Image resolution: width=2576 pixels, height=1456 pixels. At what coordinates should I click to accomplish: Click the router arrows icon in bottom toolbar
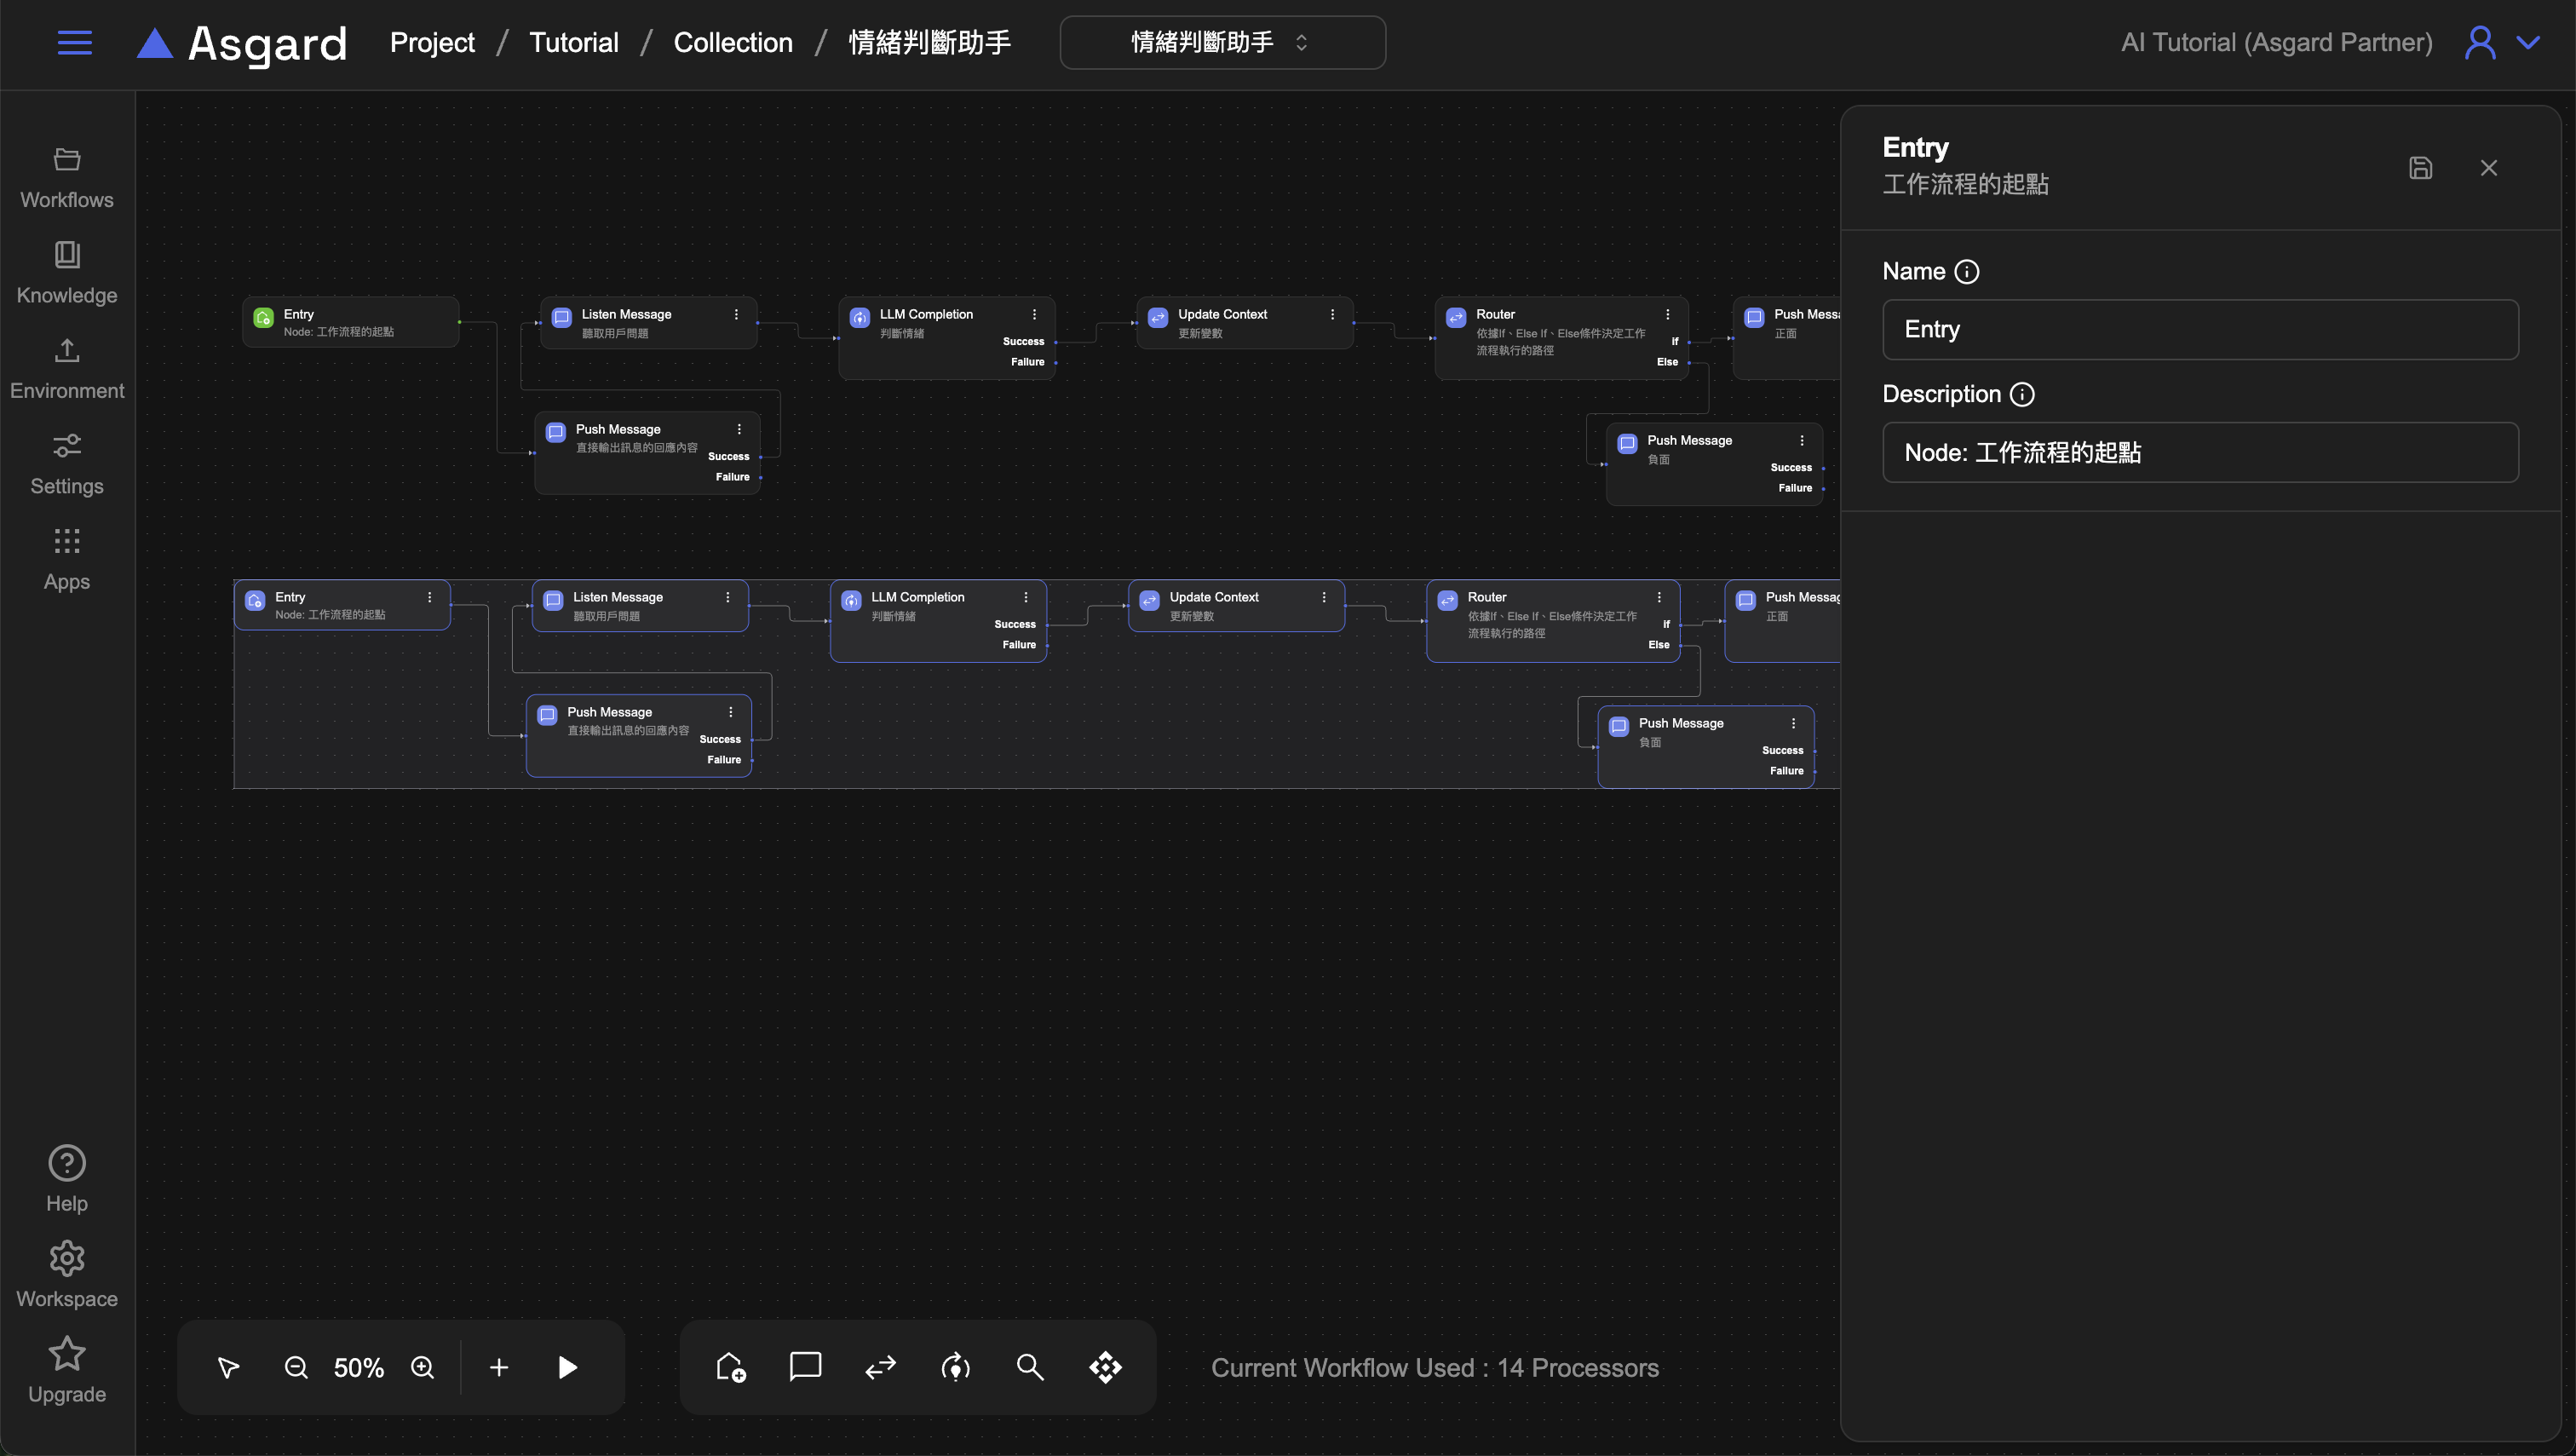click(x=880, y=1367)
